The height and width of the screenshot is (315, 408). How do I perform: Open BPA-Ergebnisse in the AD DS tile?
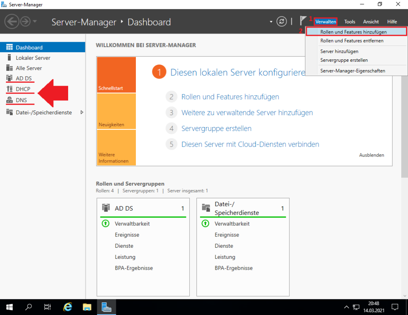(134, 268)
